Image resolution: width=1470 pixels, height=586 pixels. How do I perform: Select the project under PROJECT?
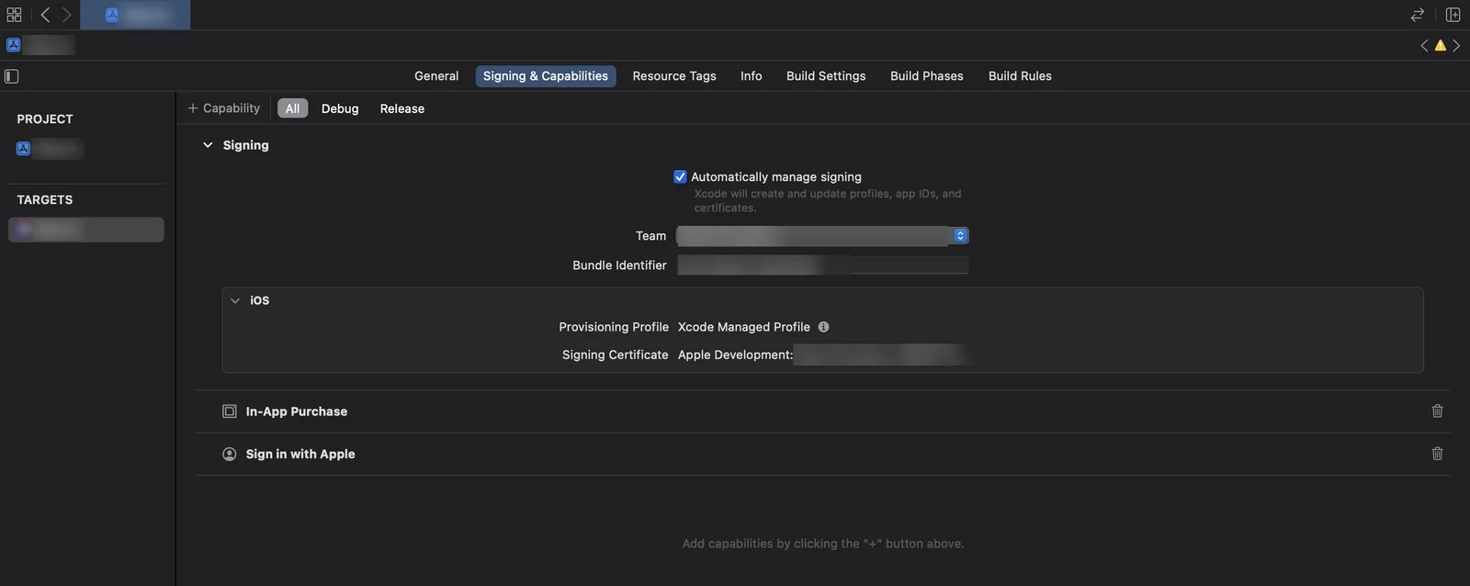(x=51, y=149)
